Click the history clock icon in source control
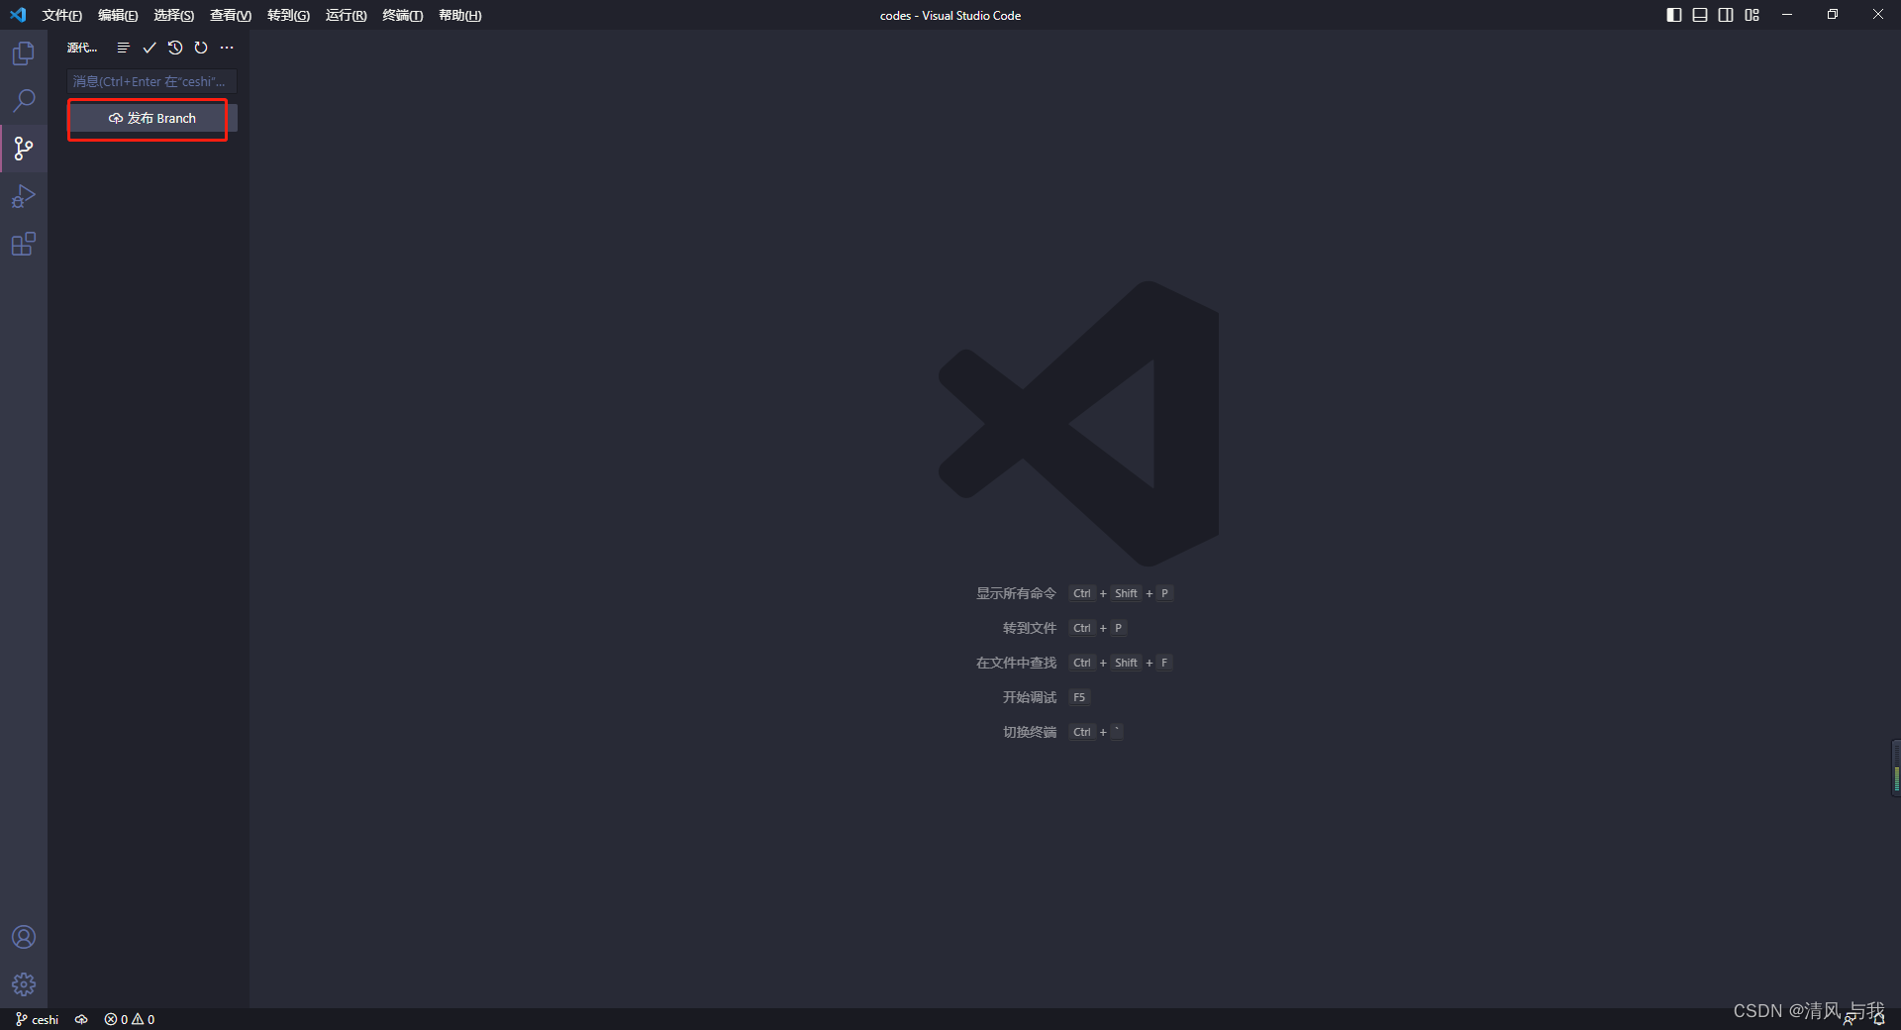The height and width of the screenshot is (1030, 1901). (175, 48)
